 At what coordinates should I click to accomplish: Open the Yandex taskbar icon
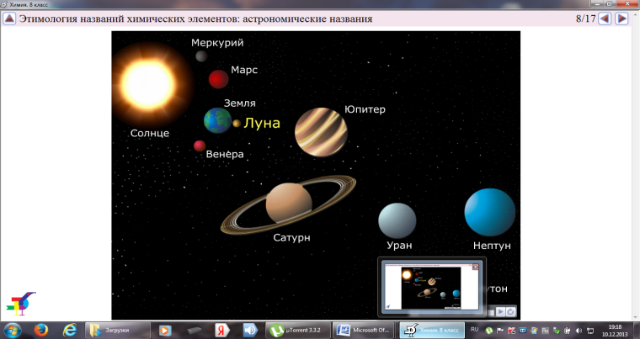tap(222, 330)
